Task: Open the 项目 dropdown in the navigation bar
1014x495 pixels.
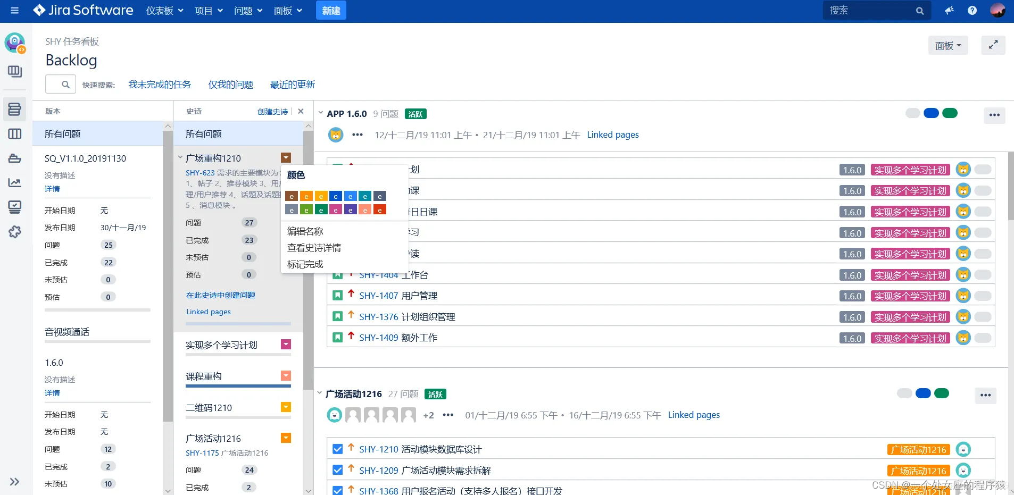Action: (208, 10)
